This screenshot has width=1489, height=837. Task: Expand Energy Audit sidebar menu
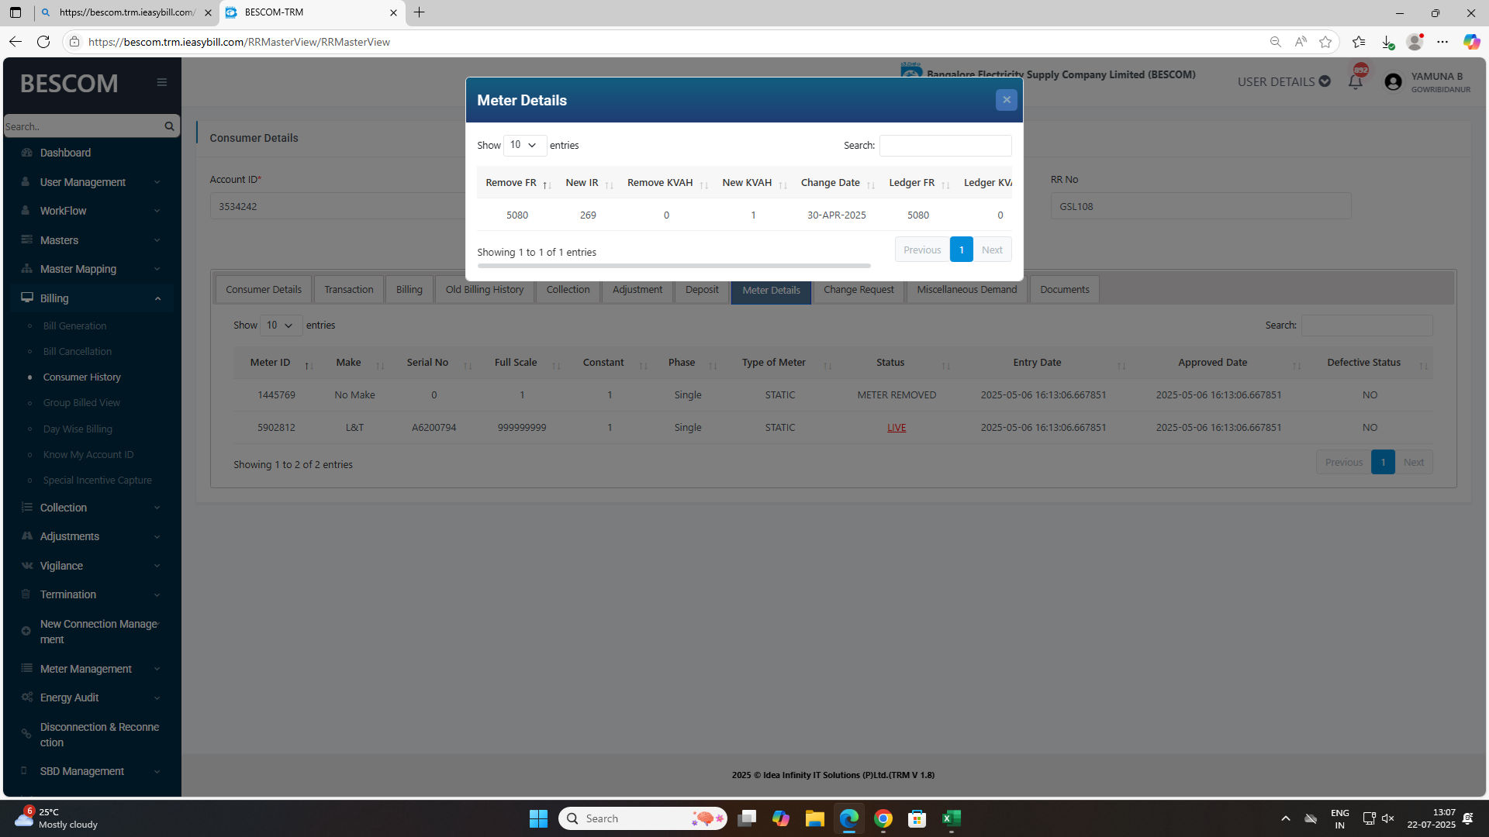(92, 697)
